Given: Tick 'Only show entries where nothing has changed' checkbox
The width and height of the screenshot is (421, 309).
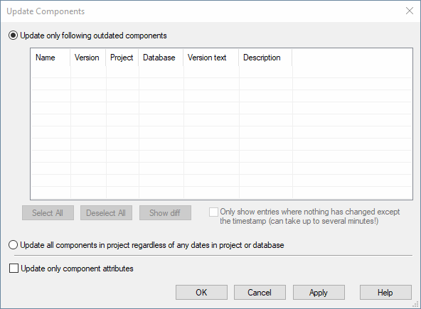Looking at the screenshot, I should tap(213, 212).
